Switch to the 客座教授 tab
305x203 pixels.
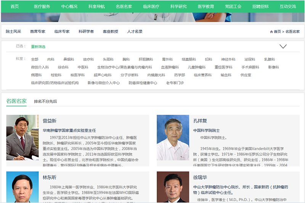pyautogui.click(x=111, y=32)
